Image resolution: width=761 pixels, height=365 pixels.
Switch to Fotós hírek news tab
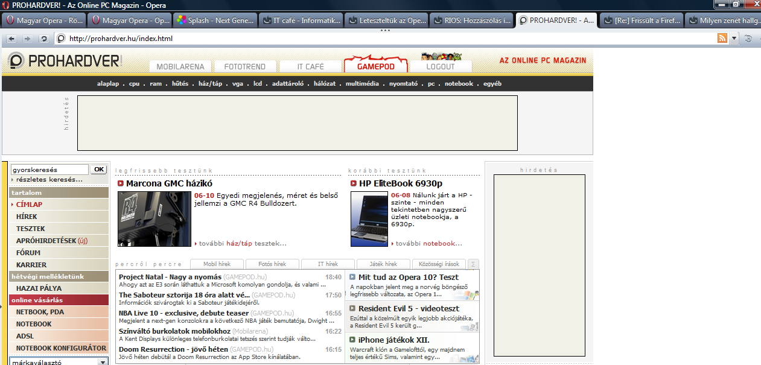coord(272,264)
